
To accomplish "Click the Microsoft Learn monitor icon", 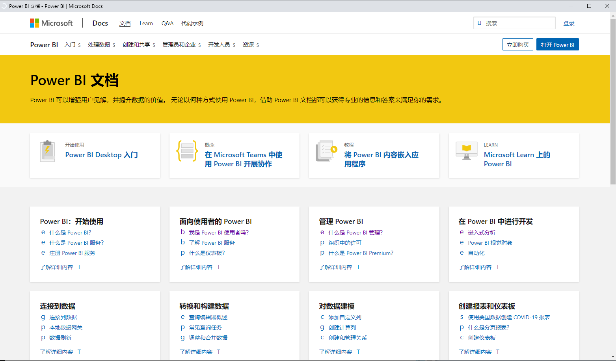I will click(x=467, y=151).
